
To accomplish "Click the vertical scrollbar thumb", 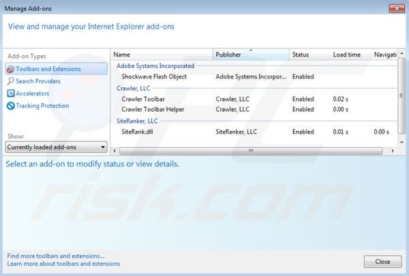I will 402,95.
